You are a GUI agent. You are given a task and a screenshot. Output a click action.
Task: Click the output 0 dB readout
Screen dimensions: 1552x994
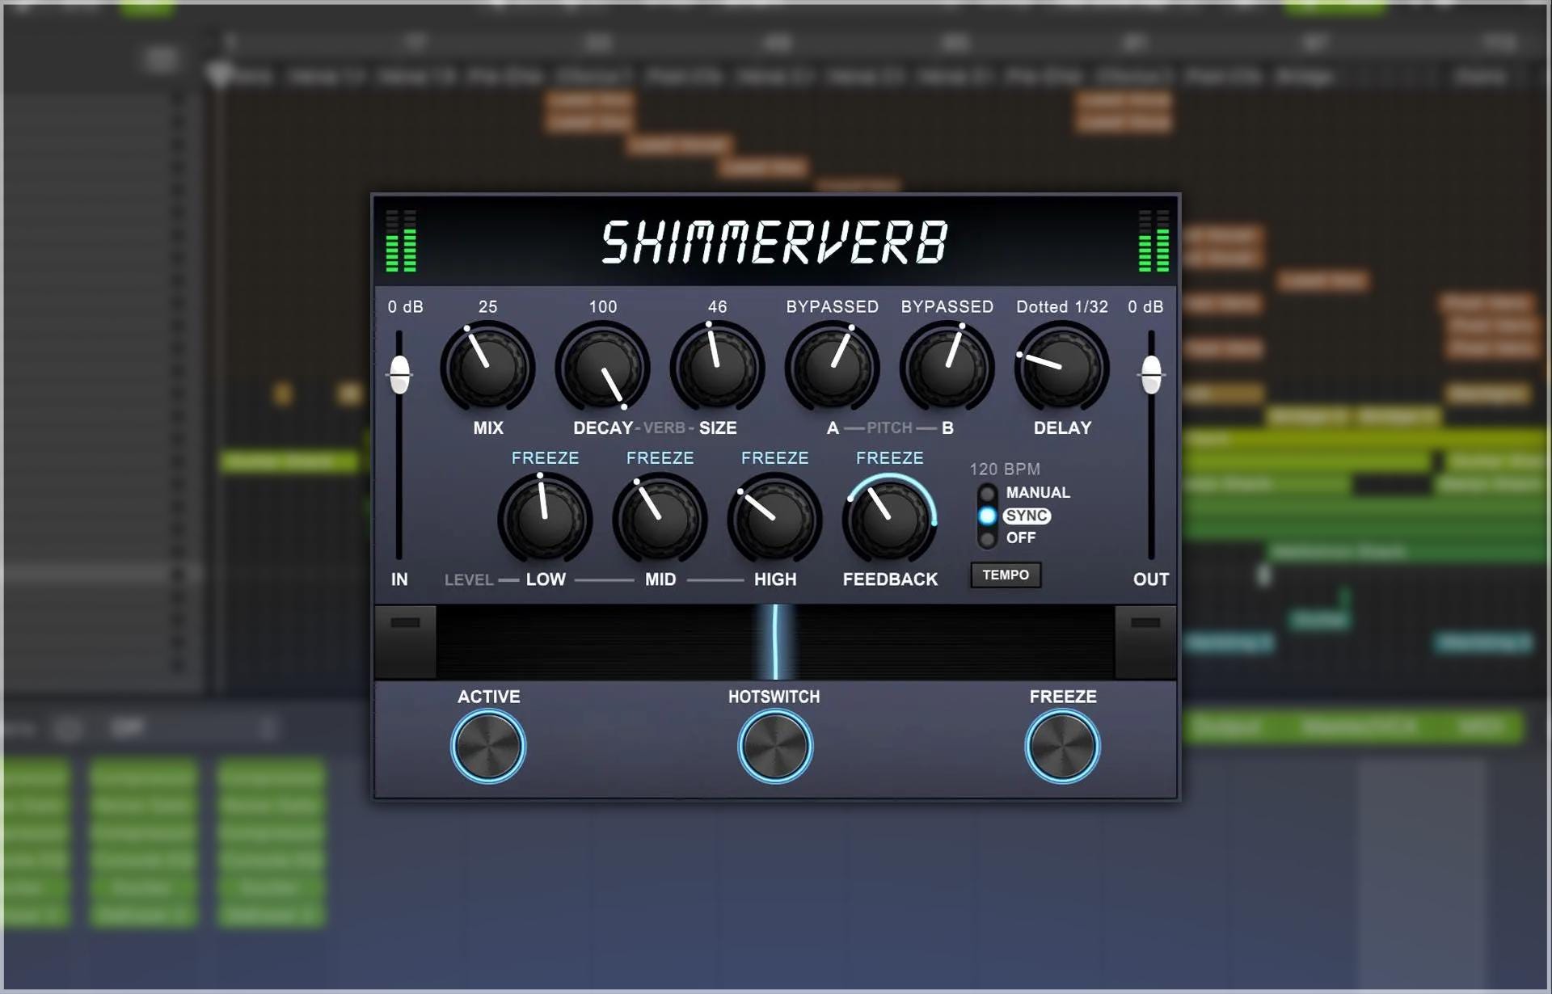click(1145, 307)
